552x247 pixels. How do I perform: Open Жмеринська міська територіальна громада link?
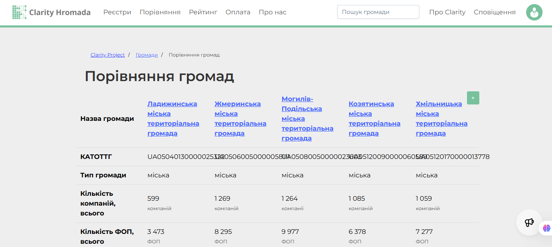click(240, 119)
